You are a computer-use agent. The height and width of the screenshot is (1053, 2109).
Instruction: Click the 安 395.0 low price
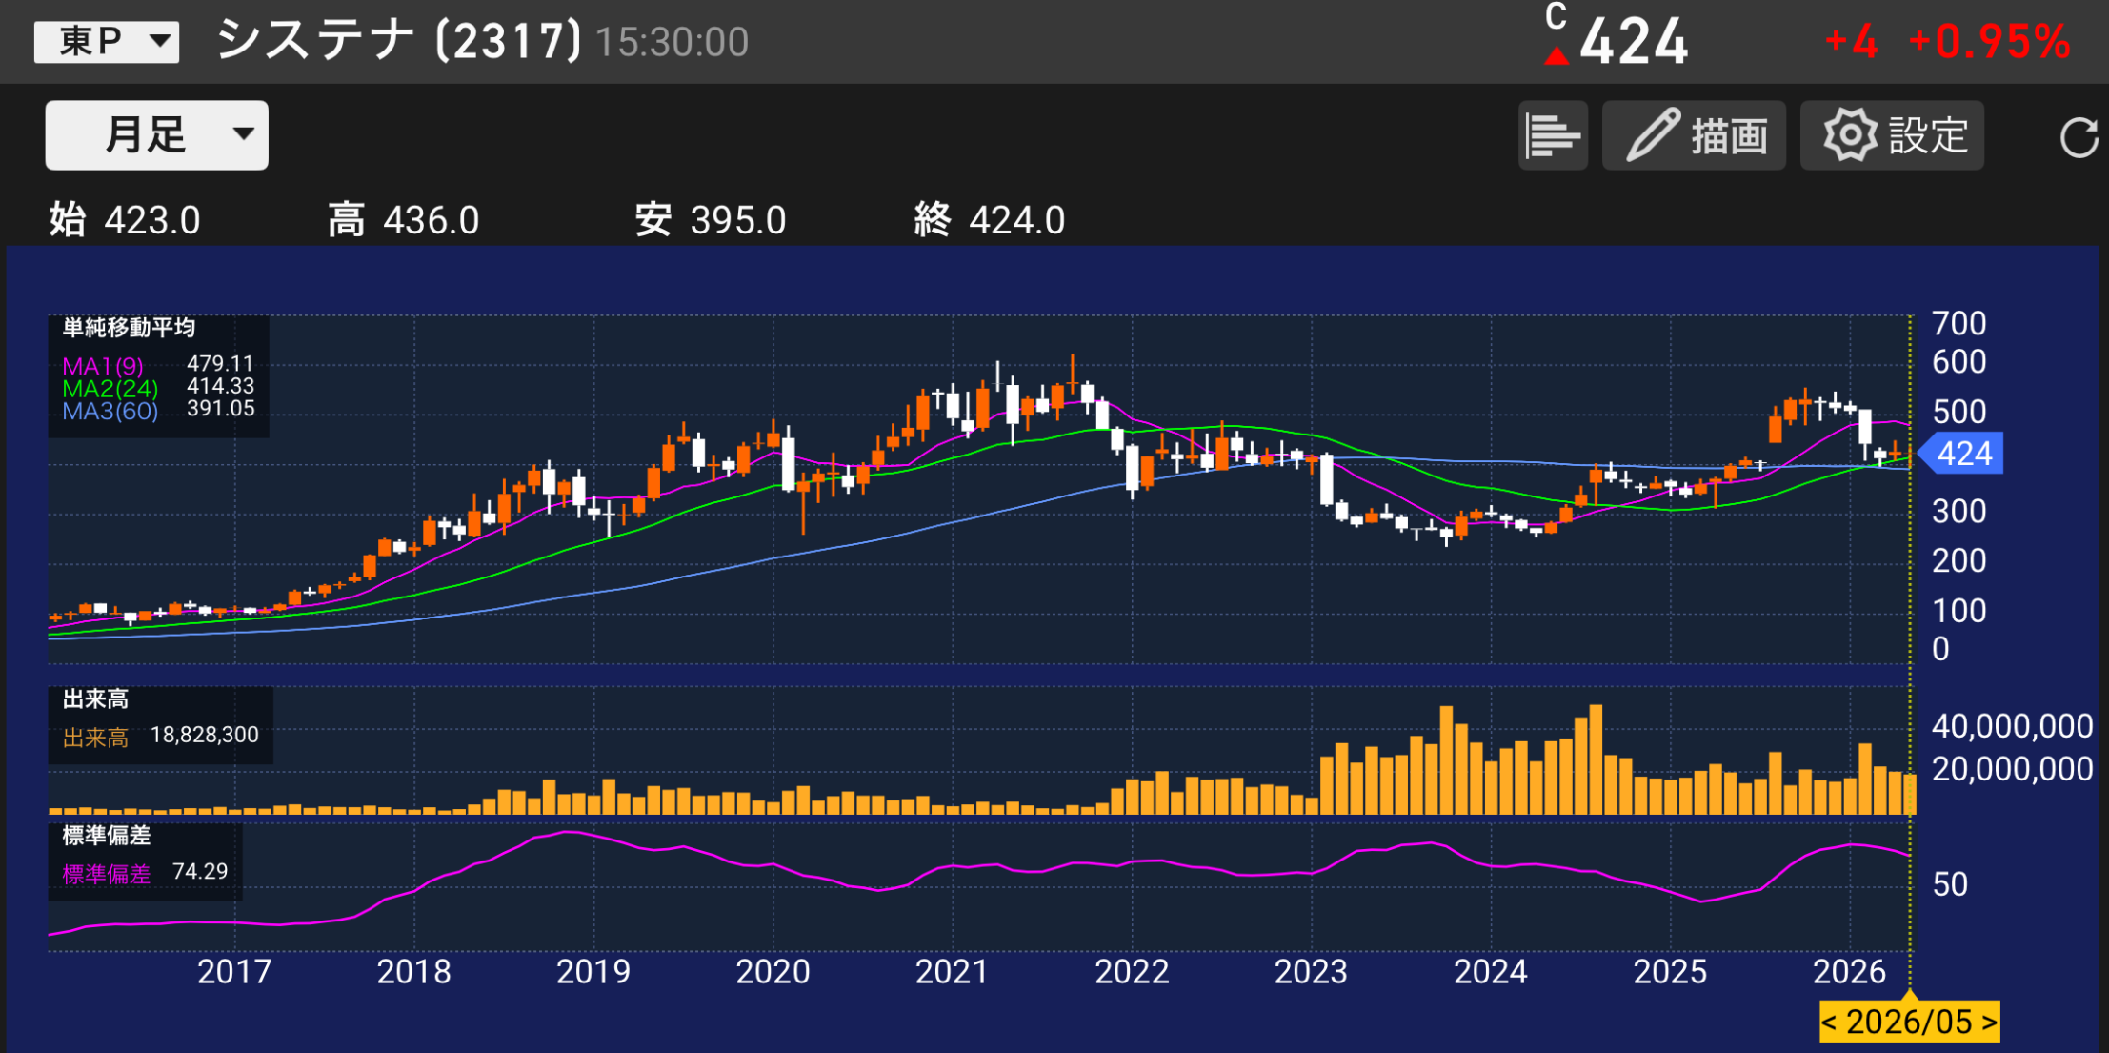click(x=711, y=220)
